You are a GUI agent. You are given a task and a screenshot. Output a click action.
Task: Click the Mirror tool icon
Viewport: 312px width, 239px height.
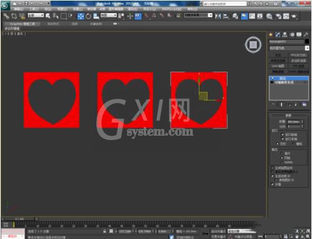[x=218, y=16]
